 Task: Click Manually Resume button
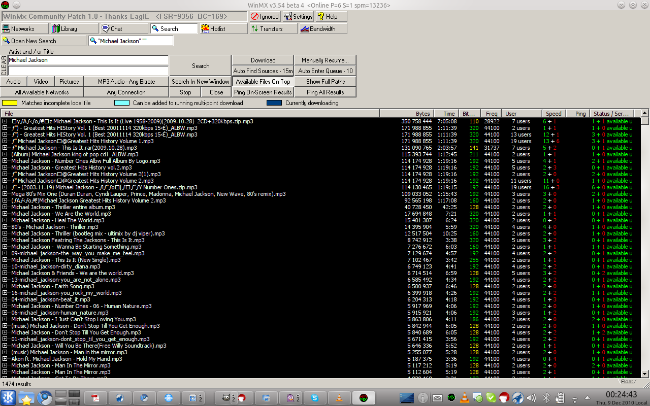[x=325, y=60]
